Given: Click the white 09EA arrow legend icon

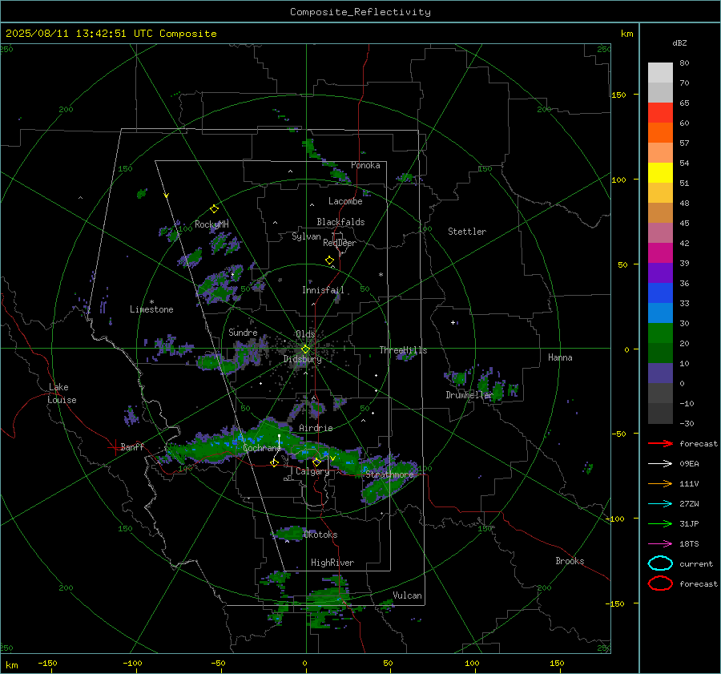Looking at the screenshot, I should 660,464.
